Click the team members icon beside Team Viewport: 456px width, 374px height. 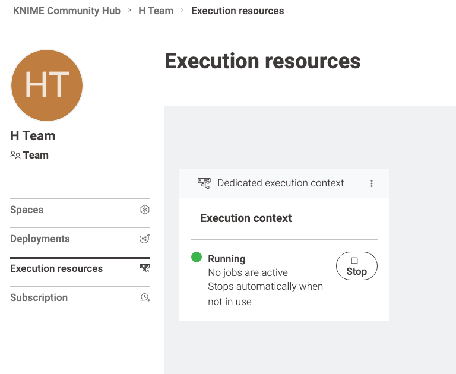click(15, 155)
